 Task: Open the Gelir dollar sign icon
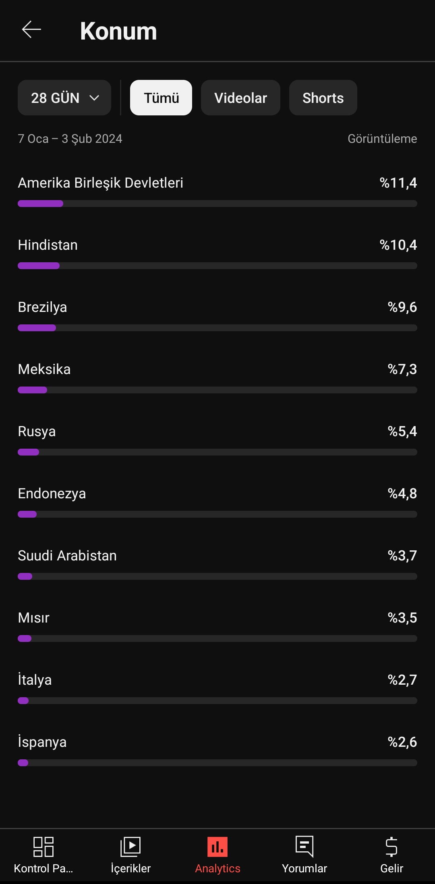tap(391, 846)
